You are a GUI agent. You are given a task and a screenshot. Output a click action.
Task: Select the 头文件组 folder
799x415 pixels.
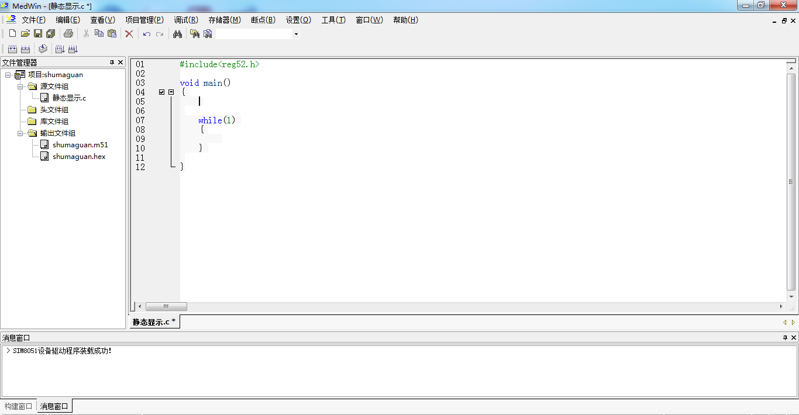point(54,110)
